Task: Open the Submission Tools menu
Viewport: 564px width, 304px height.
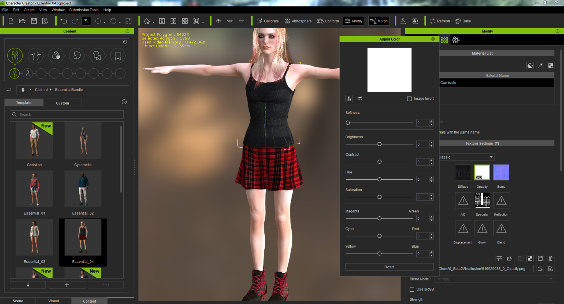Action: pyautogui.click(x=84, y=10)
